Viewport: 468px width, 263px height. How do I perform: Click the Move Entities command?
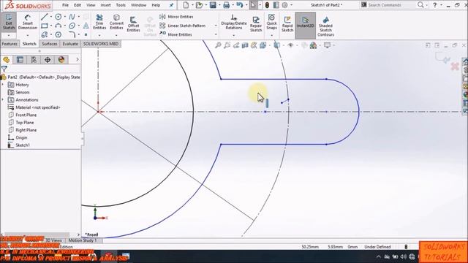tap(175, 34)
